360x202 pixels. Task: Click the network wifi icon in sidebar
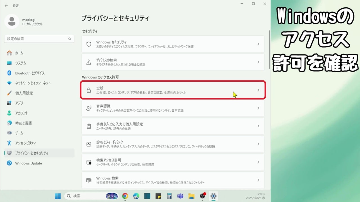click(x=9, y=83)
